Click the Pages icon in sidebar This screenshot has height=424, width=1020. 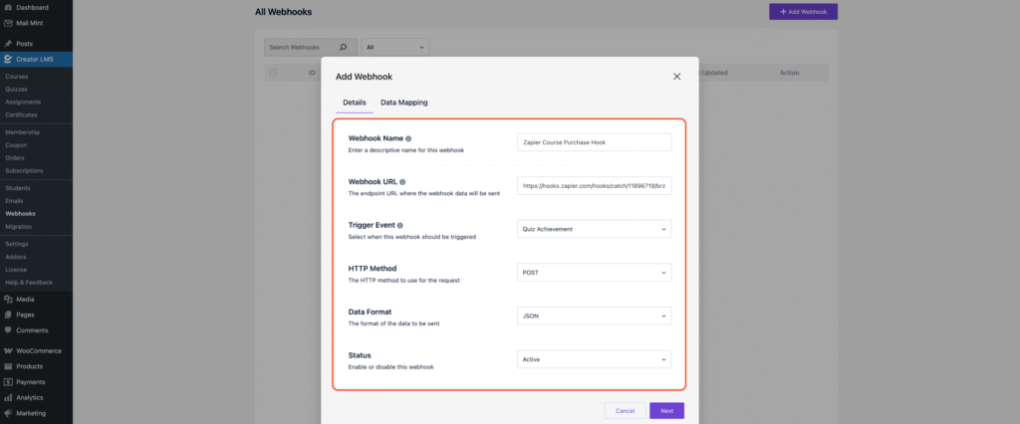(8, 315)
